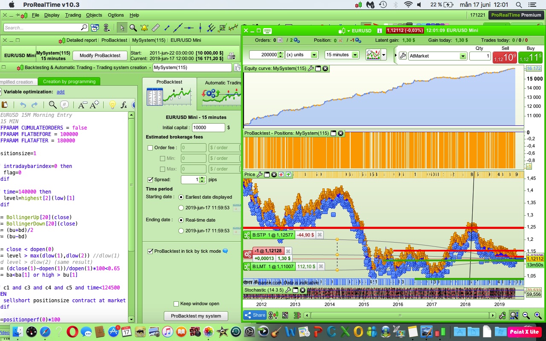
Task: Click the red Sell price button
Action: [x=505, y=57]
